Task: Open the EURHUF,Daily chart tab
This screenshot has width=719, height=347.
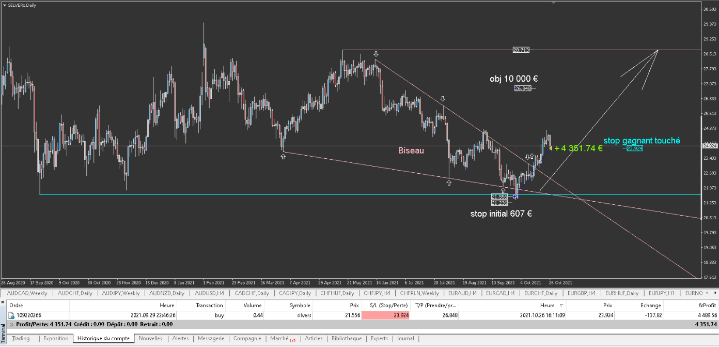Action: [x=622, y=293]
